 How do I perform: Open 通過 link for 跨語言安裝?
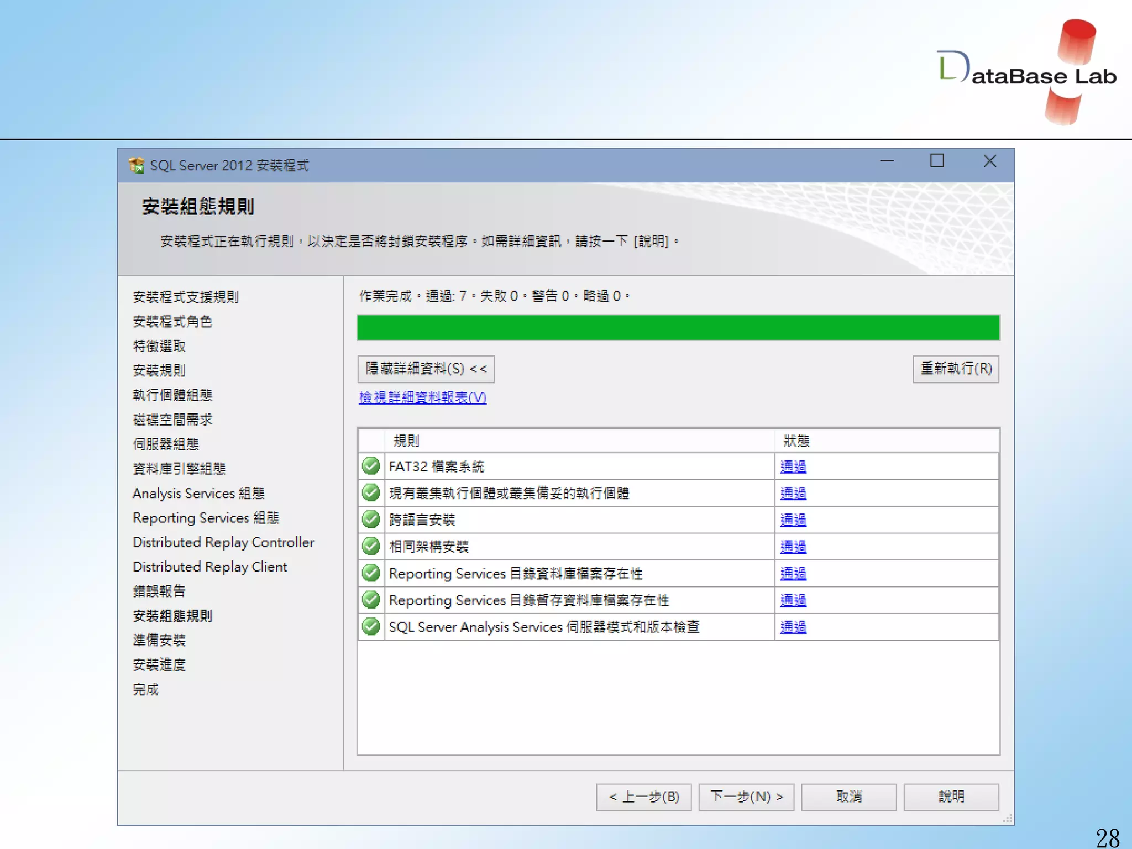coord(793,520)
